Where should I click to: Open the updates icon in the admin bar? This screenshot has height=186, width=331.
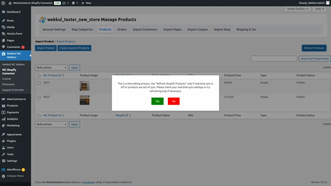click(64, 3)
